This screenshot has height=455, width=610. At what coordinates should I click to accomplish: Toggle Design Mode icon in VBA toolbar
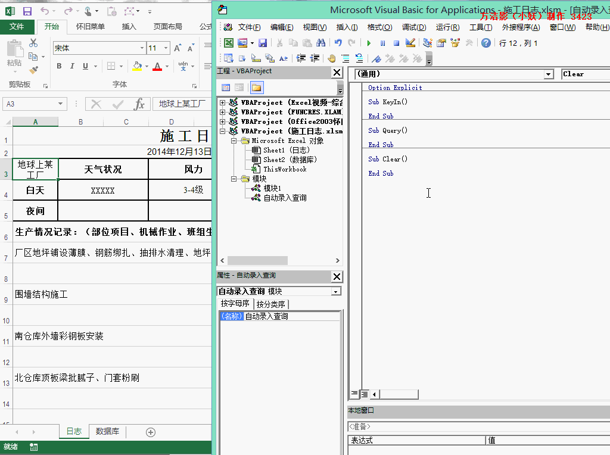(x=410, y=43)
